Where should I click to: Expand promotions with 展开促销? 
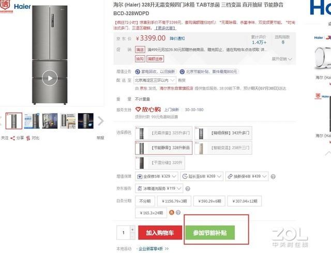pyautogui.click(x=282, y=59)
